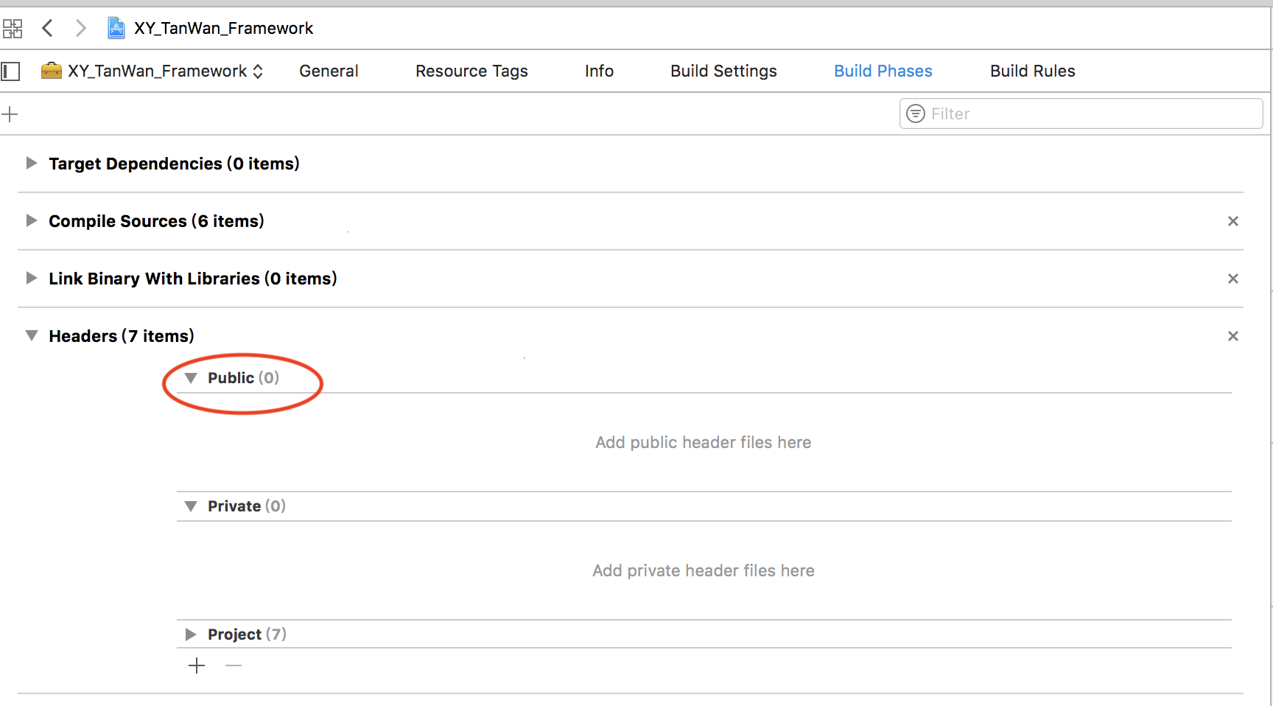Delete the Link Binary With Libraries phase

pos(1233,279)
